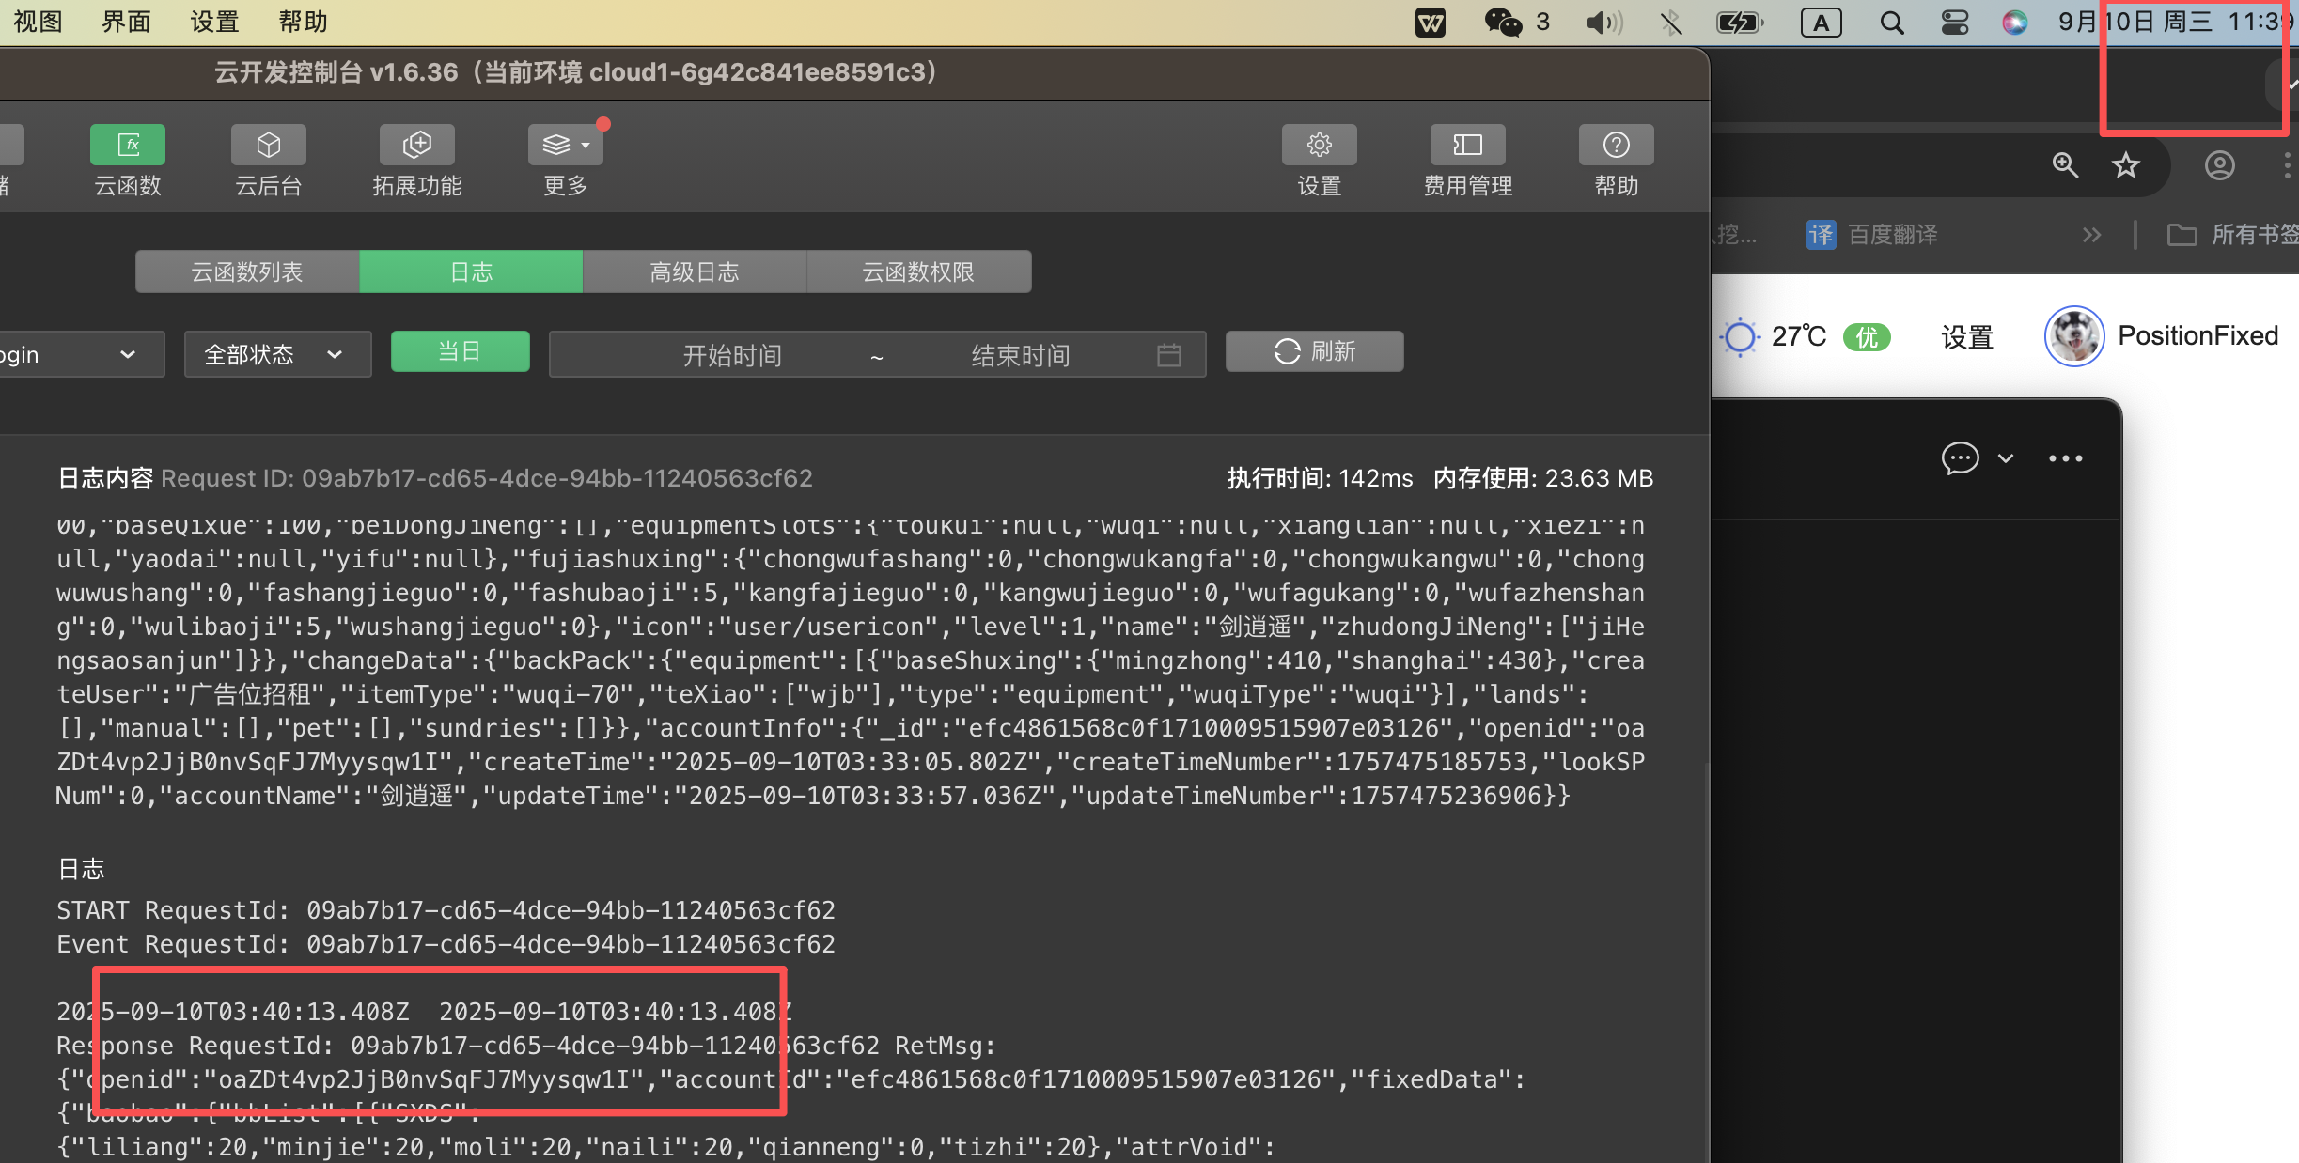Click the browser bookmark star icon

[x=2125, y=166]
